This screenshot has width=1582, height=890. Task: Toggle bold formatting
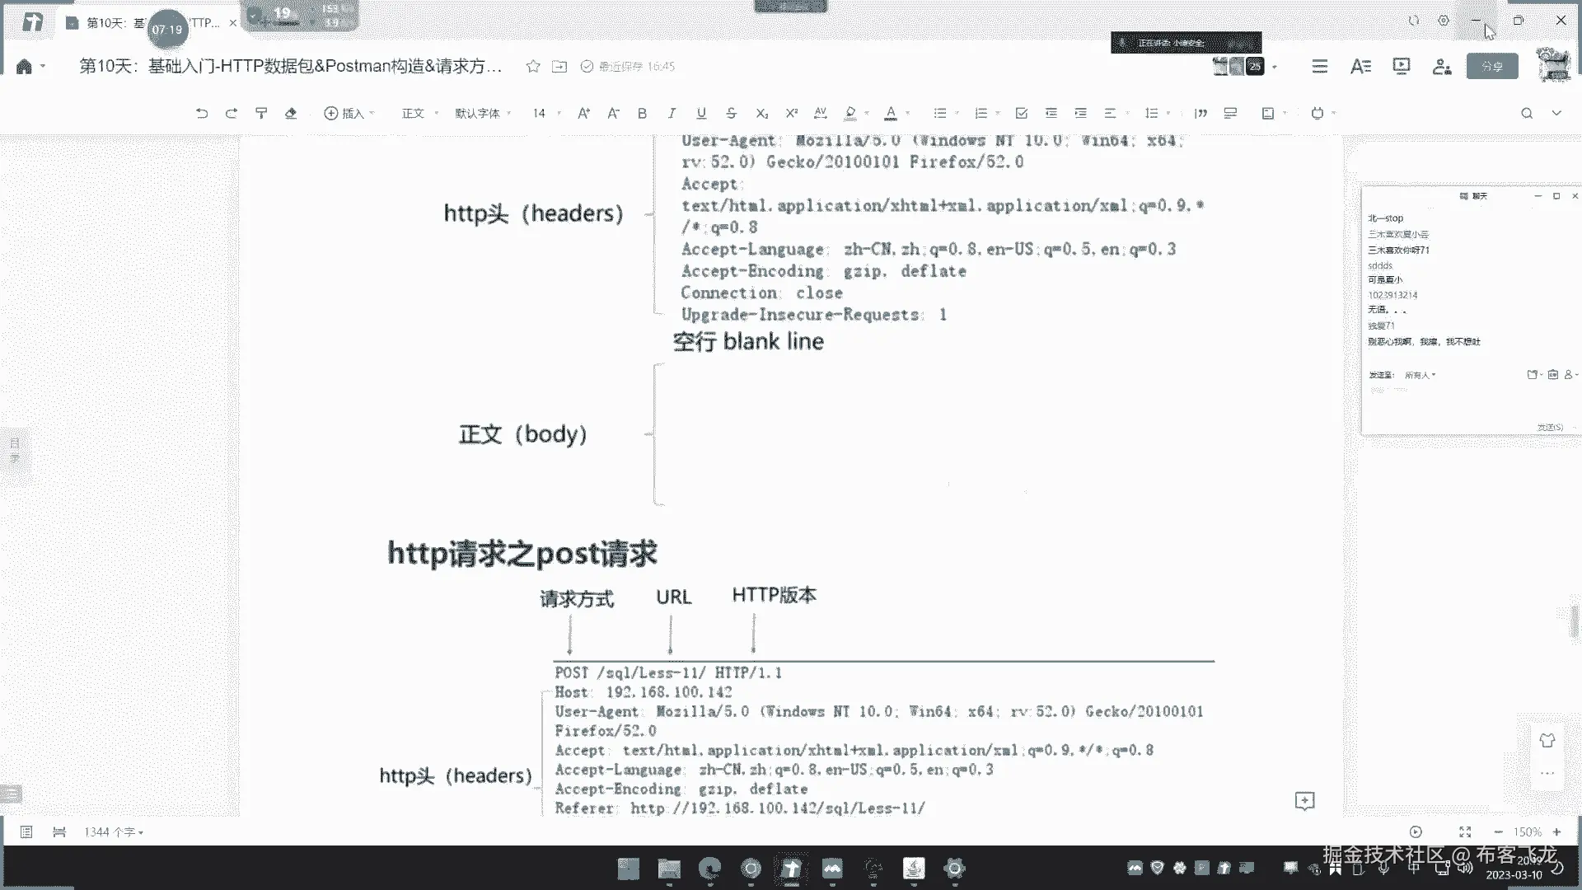pyautogui.click(x=642, y=113)
